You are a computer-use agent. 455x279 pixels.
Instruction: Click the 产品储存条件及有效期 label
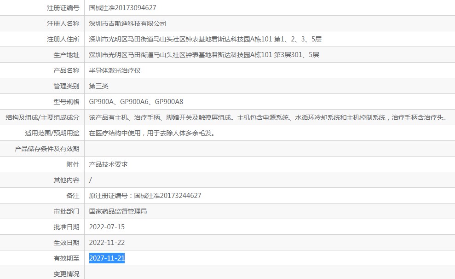[47, 149]
